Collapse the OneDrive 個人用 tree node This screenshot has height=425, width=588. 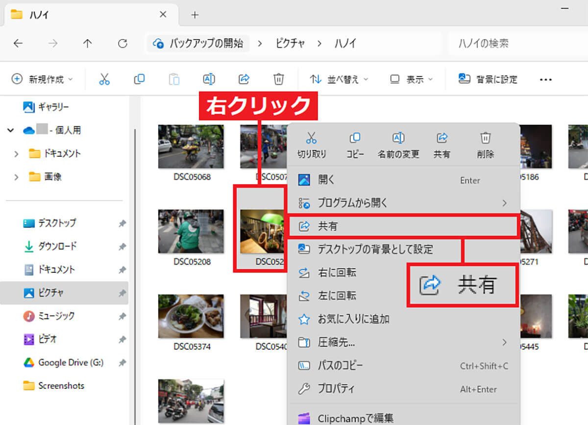click(11, 130)
